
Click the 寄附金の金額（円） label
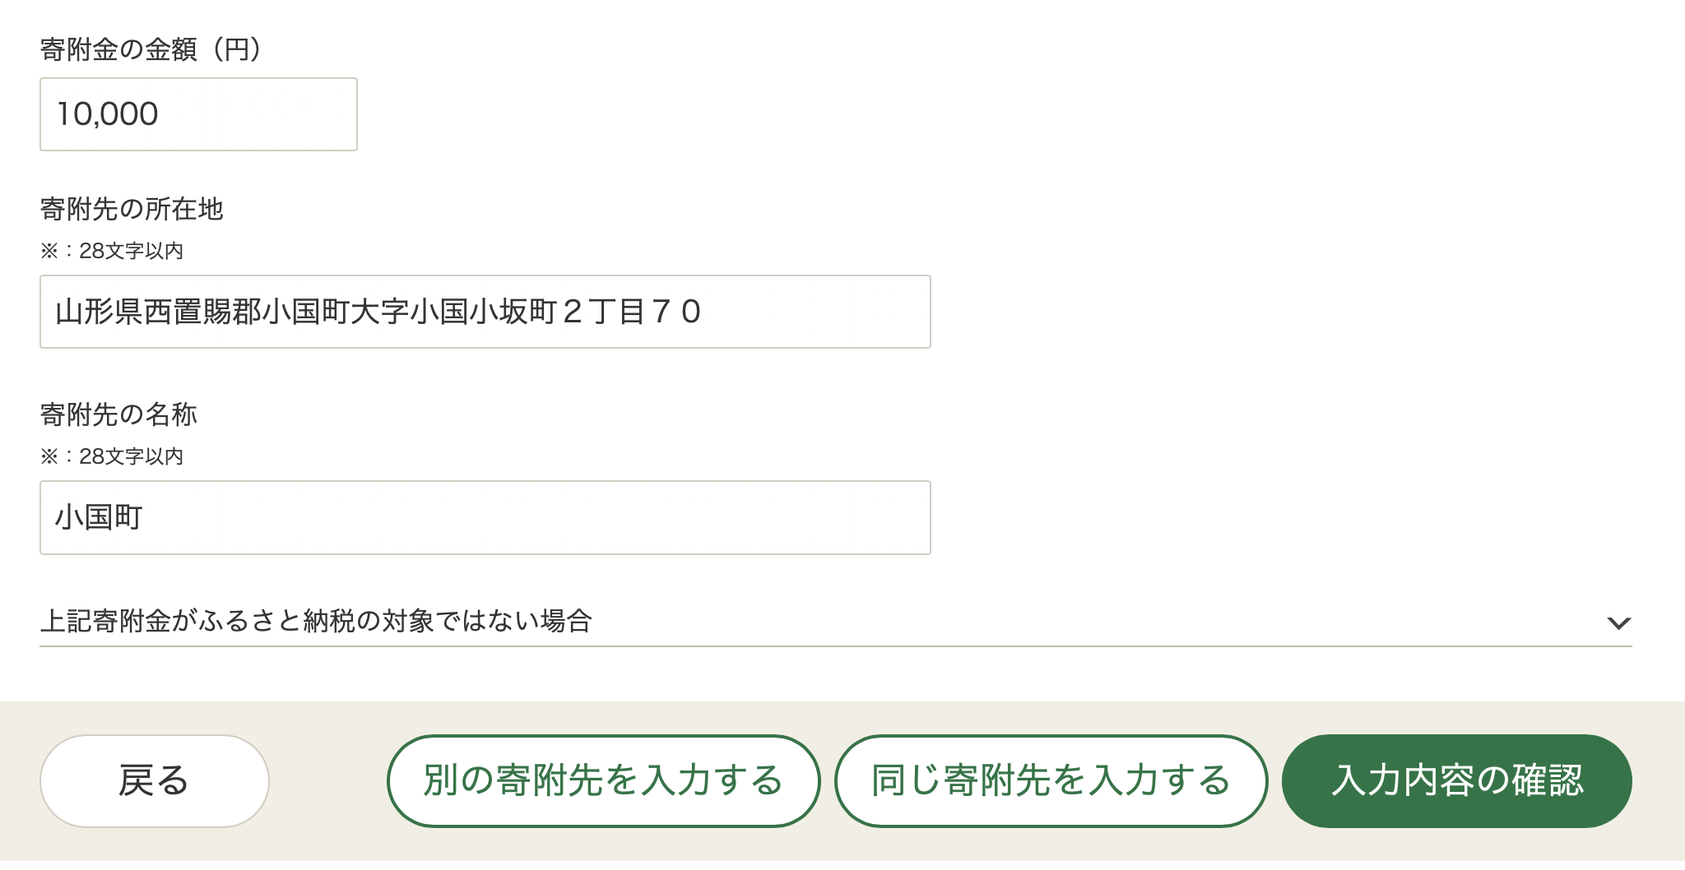(151, 49)
